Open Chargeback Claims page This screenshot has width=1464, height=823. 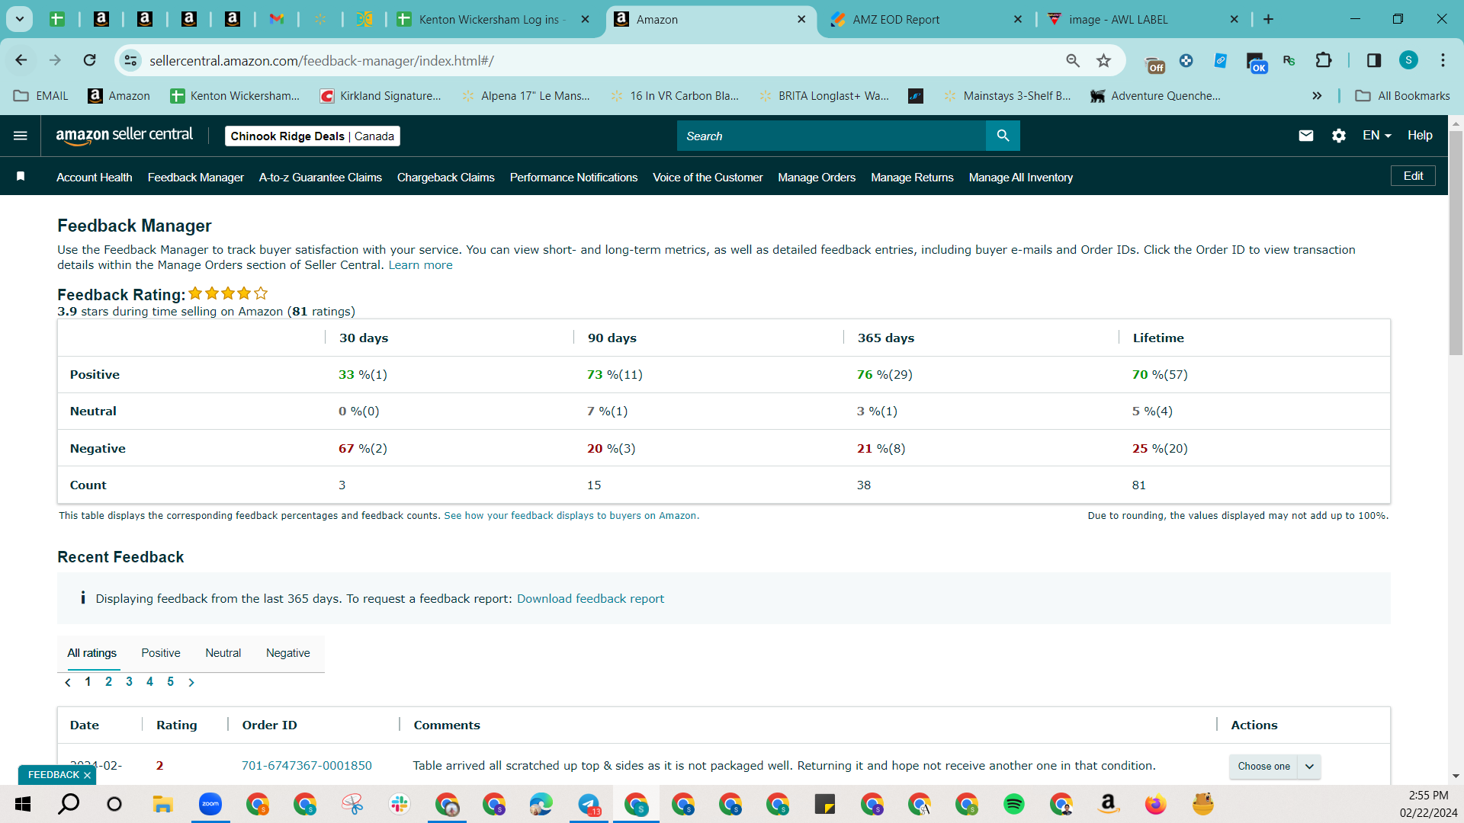[445, 178]
